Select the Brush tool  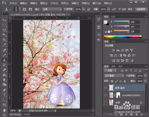[4, 55]
